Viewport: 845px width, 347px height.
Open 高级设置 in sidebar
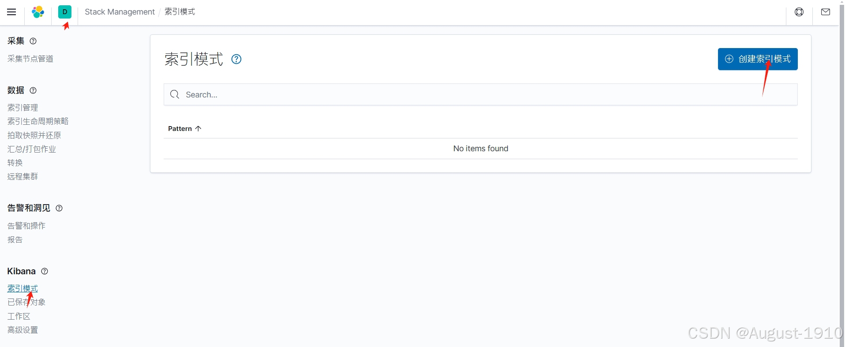23,330
